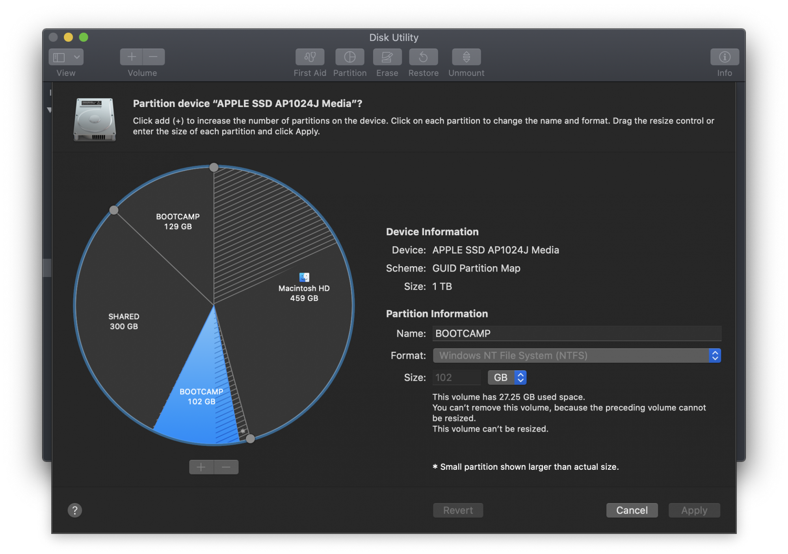Click the partition Name field
This screenshot has height=554, width=788.
point(577,333)
